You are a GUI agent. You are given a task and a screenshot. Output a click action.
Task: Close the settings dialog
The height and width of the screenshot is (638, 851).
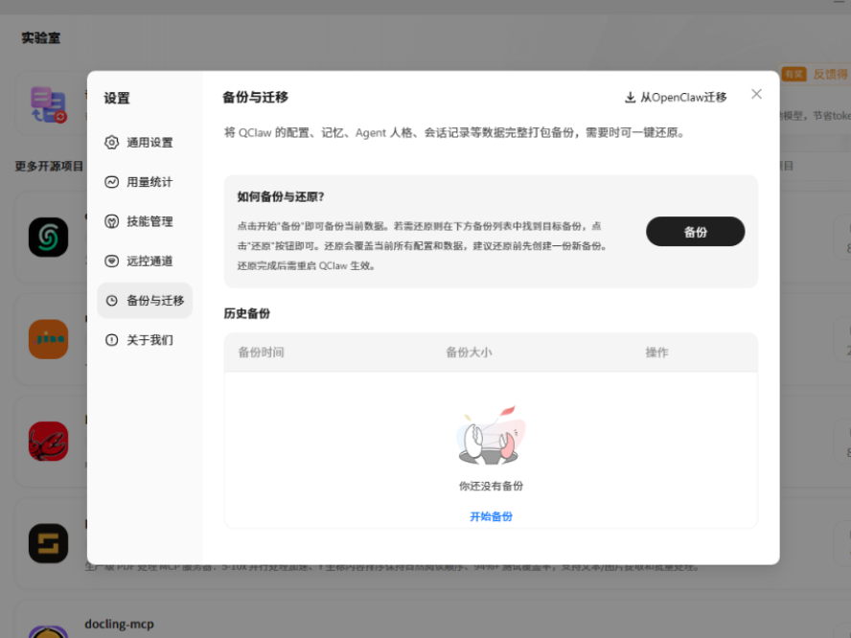[756, 95]
